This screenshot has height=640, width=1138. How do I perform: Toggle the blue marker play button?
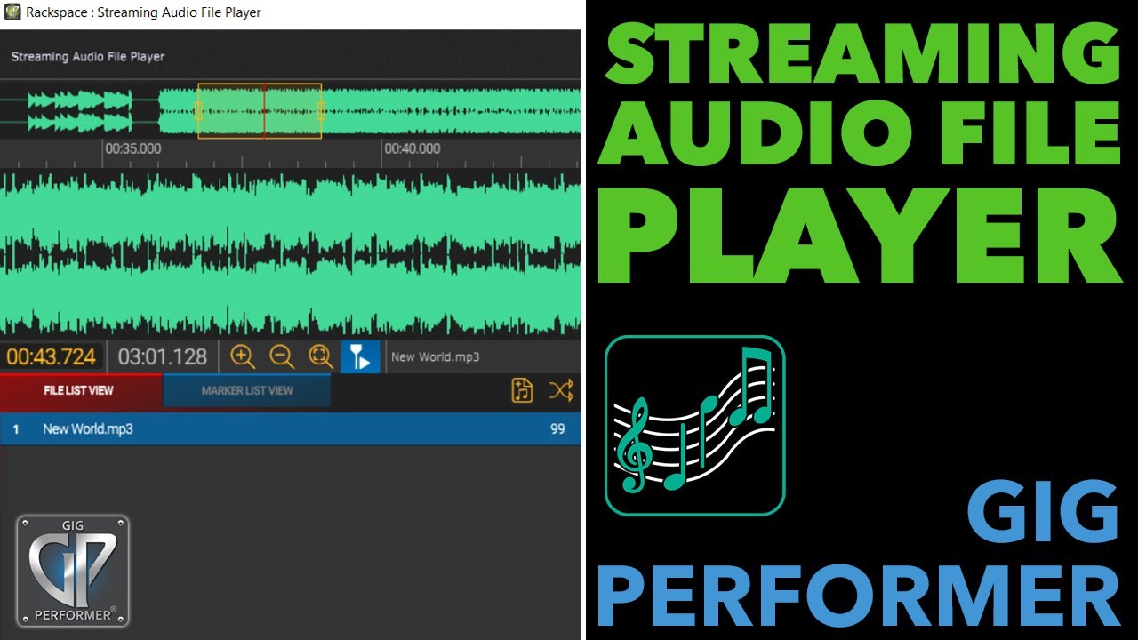coord(360,356)
